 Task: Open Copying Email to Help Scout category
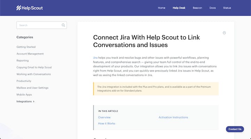[x=34, y=67]
